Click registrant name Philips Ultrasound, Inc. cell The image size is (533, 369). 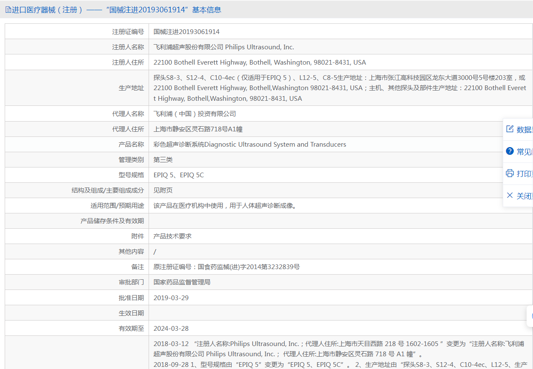(341, 47)
